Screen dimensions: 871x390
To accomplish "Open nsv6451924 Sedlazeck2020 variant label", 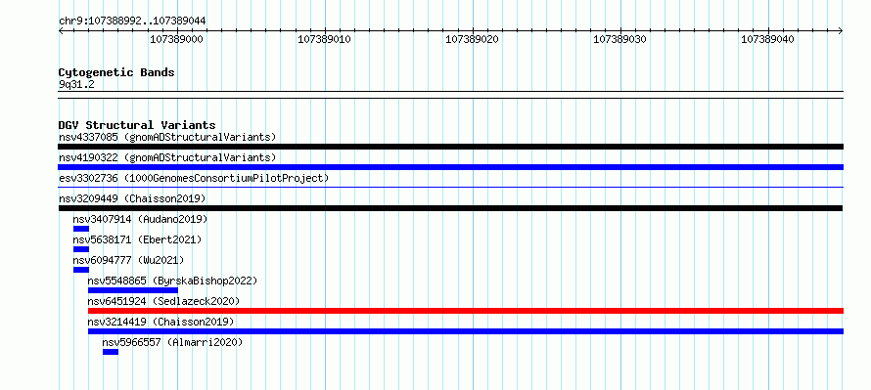I will point(163,301).
